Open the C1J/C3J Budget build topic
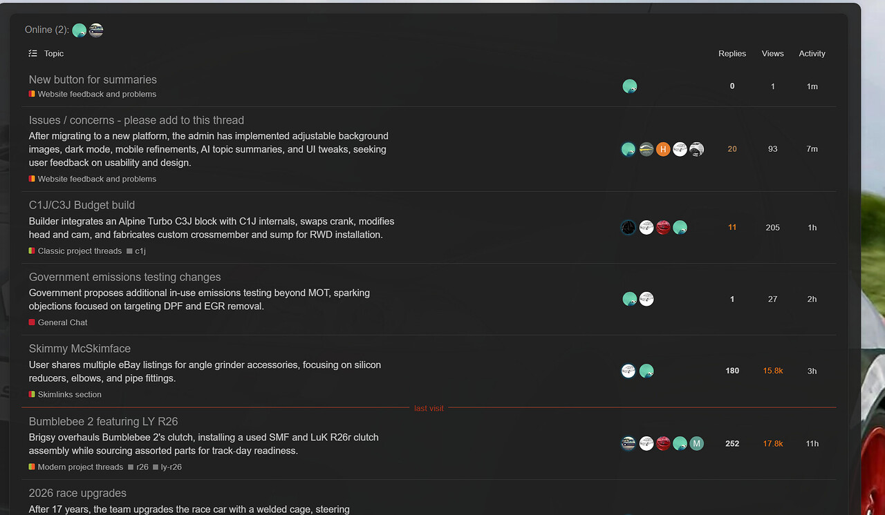 coord(82,205)
